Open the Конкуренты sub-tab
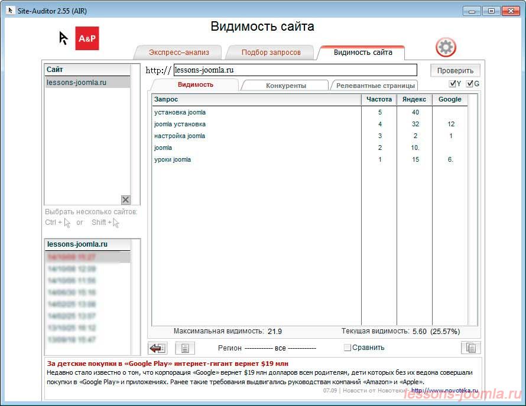 point(286,86)
